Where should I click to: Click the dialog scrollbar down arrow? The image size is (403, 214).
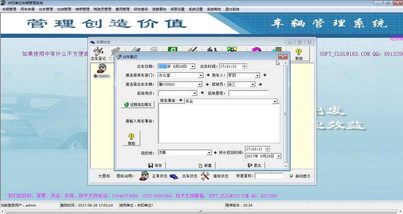pyautogui.click(x=285, y=166)
